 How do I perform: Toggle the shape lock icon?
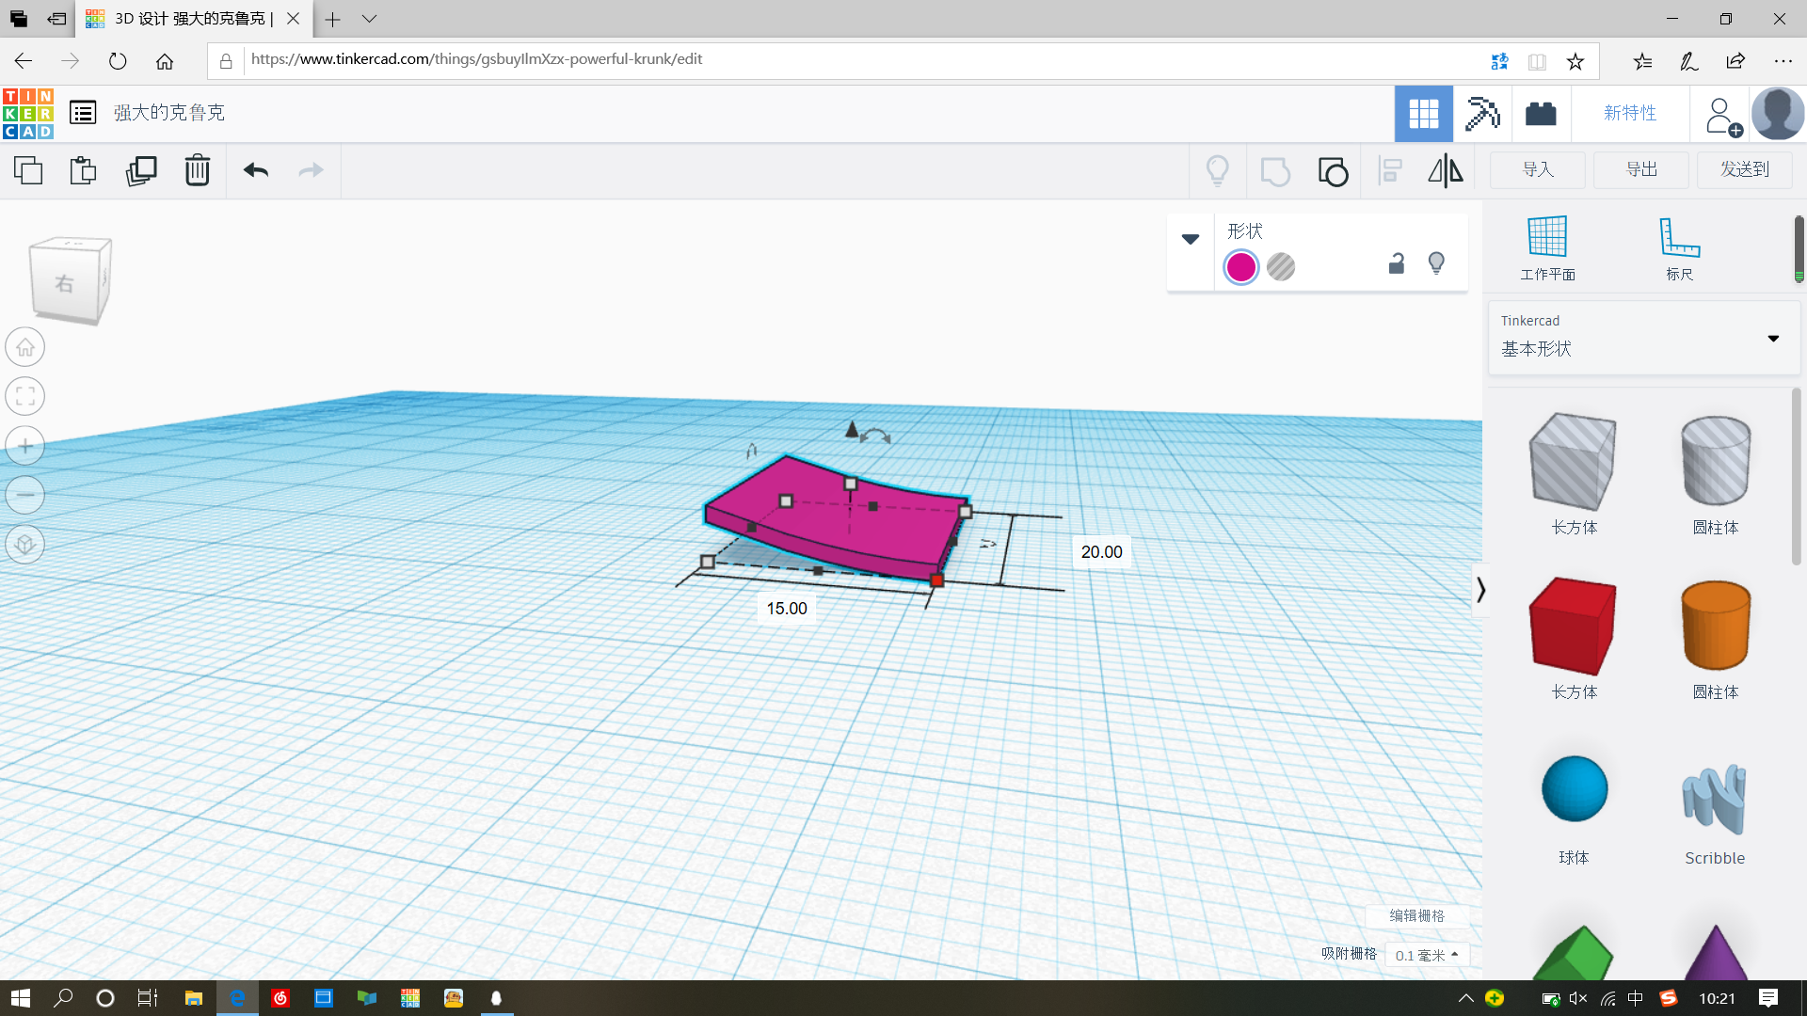[x=1397, y=263]
